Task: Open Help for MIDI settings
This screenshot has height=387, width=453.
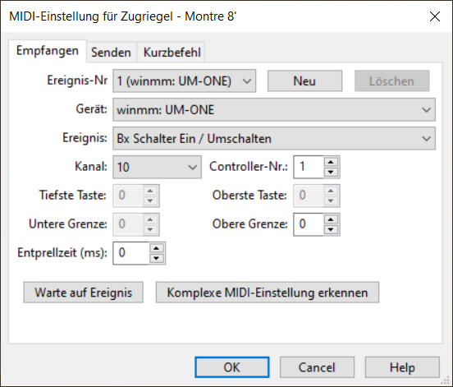Action: (402, 367)
